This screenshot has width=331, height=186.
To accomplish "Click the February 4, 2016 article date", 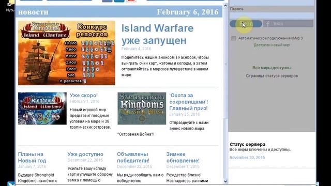I will (x=136, y=49).
